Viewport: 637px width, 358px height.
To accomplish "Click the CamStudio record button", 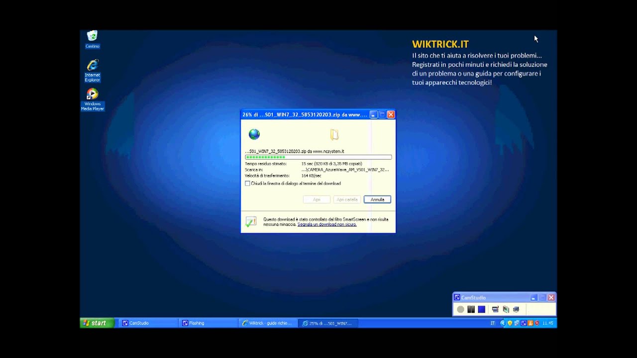I will 460,309.
